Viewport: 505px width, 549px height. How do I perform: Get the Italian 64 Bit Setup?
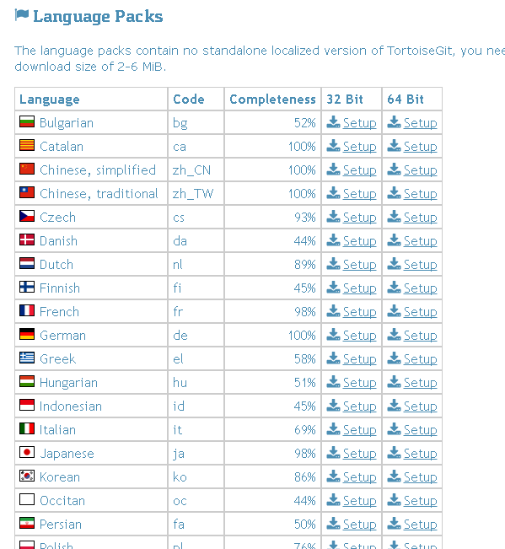point(420,429)
